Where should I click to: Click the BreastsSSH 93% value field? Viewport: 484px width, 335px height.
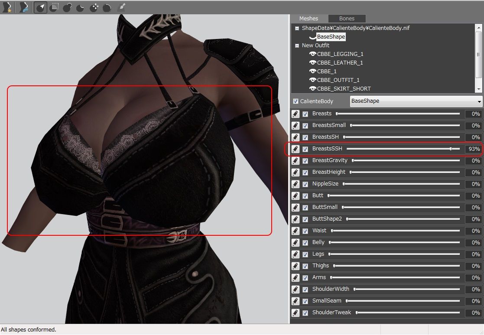[x=474, y=149]
